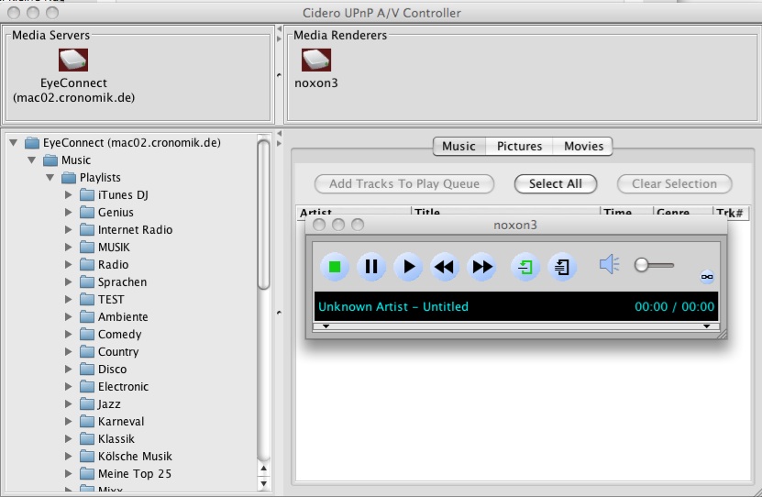Switch to the Pictures tab
The width and height of the screenshot is (762, 497).
(519, 146)
